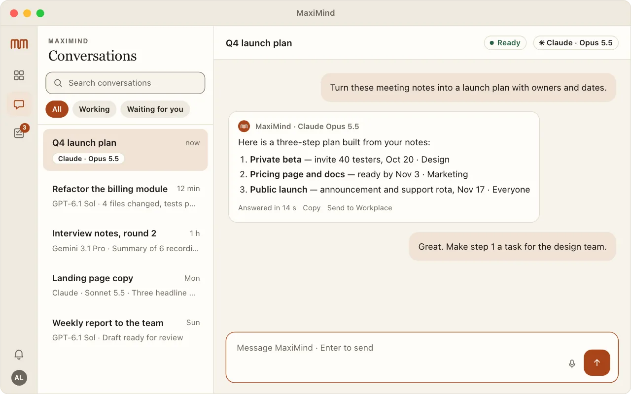Focus the Search conversations field
The image size is (631, 394).
pyautogui.click(x=125, y=83)
